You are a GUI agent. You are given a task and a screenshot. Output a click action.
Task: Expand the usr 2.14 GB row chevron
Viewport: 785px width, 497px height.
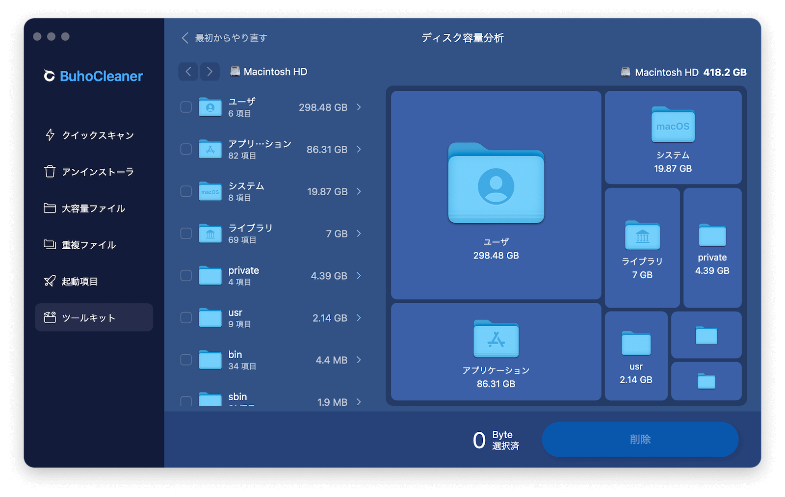(x=359, y=318)
